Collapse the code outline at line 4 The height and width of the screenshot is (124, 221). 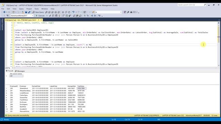click(x=15, y=30)
